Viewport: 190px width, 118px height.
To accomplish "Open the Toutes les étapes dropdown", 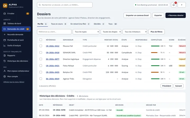I will tap(111, 32).
